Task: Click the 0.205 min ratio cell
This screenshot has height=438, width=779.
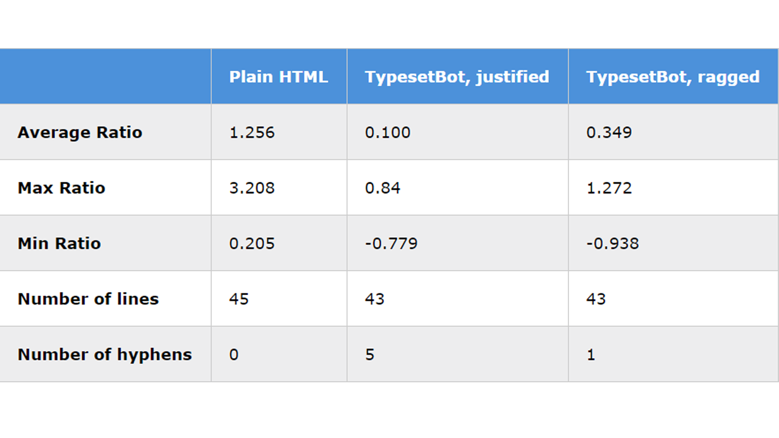Action: click(x=252, y=243)
